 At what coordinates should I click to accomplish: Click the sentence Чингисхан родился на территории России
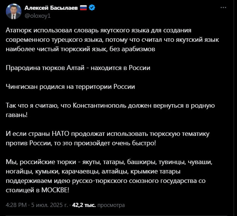70,87
